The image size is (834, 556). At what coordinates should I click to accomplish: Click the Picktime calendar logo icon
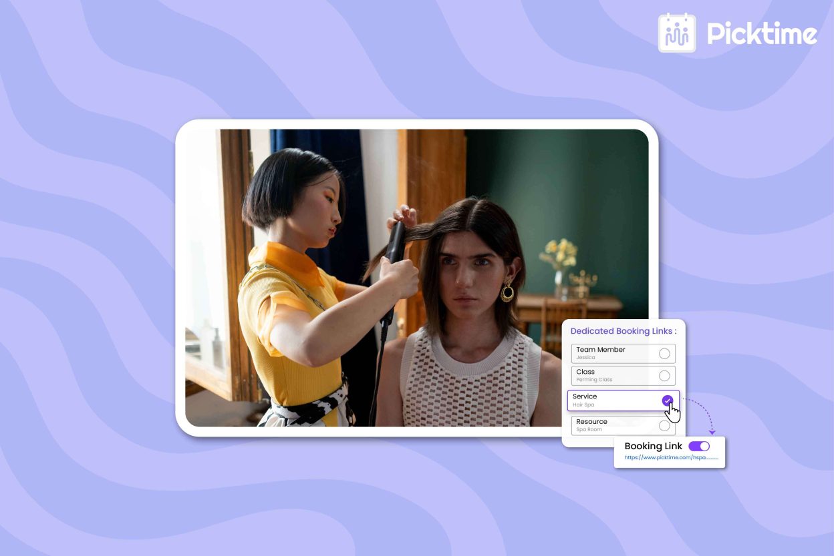tap(677, 33)
